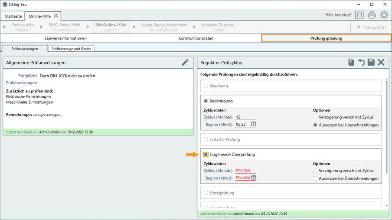Collapse remarks via 'weniger anzeigen...'
This screenshot has width=392, height=220.
pyautogui.click(x=48, y=115)
